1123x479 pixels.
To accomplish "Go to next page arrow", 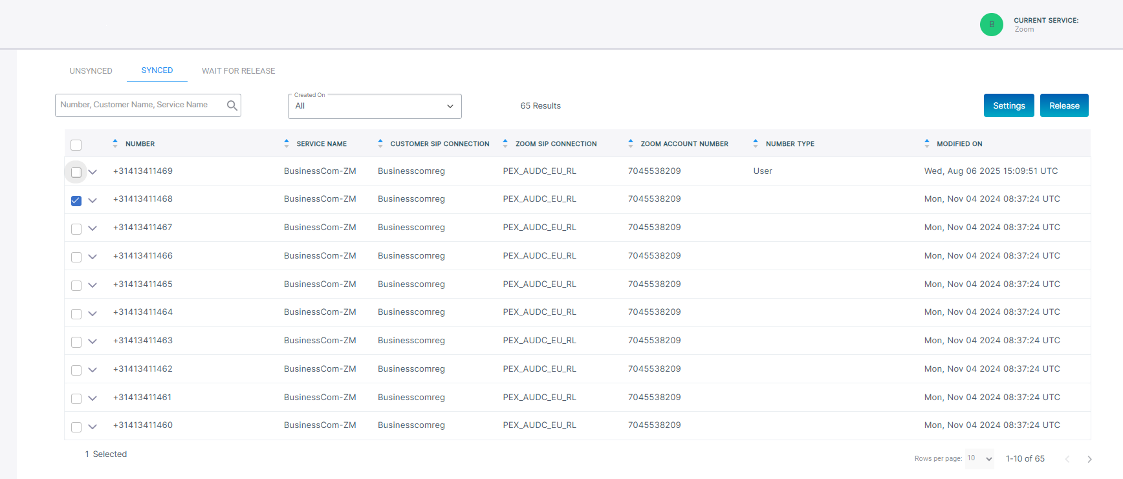I will 1089,459.
